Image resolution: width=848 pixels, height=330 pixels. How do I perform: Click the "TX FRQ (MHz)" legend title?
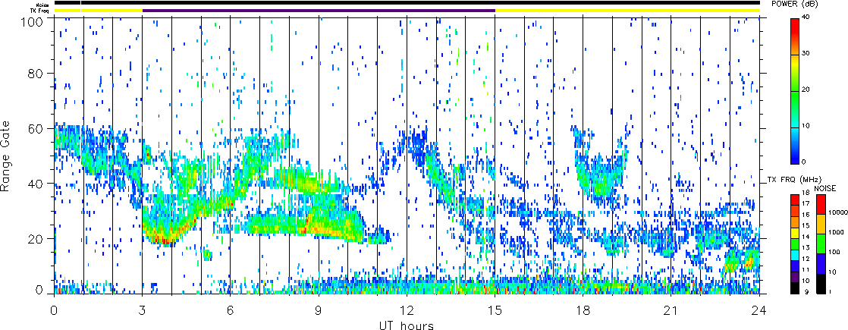click(794, 180)
